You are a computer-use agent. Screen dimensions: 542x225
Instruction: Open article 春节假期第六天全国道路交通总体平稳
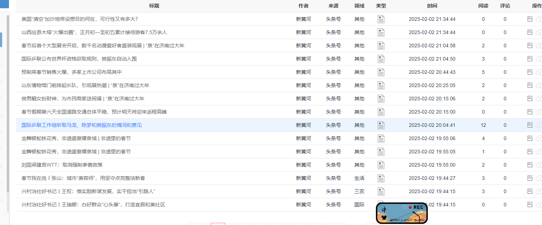click(x=94, y=112)
